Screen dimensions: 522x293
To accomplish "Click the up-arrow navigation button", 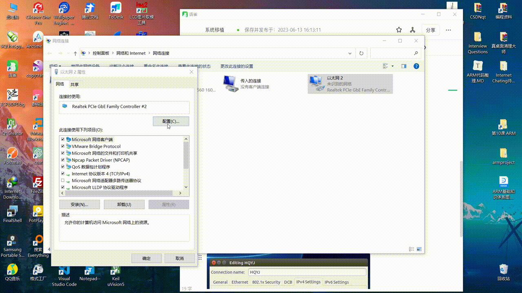I will pos(75,53).
